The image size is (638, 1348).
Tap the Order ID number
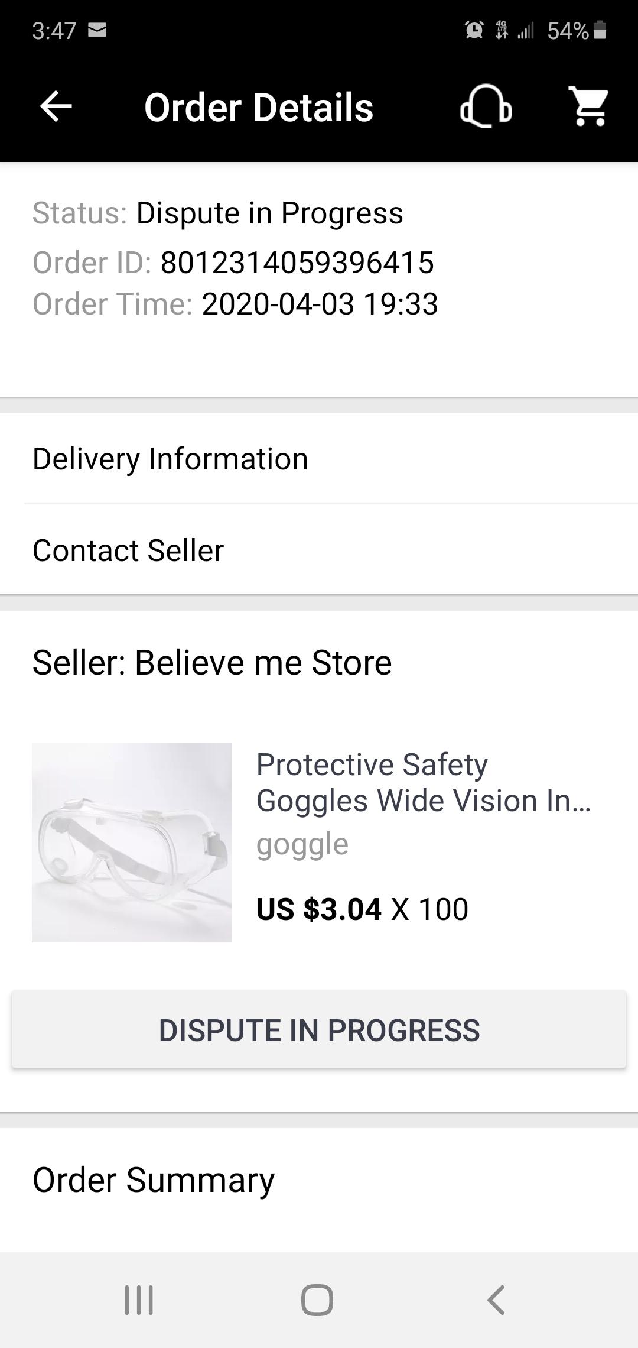(297, 263)
